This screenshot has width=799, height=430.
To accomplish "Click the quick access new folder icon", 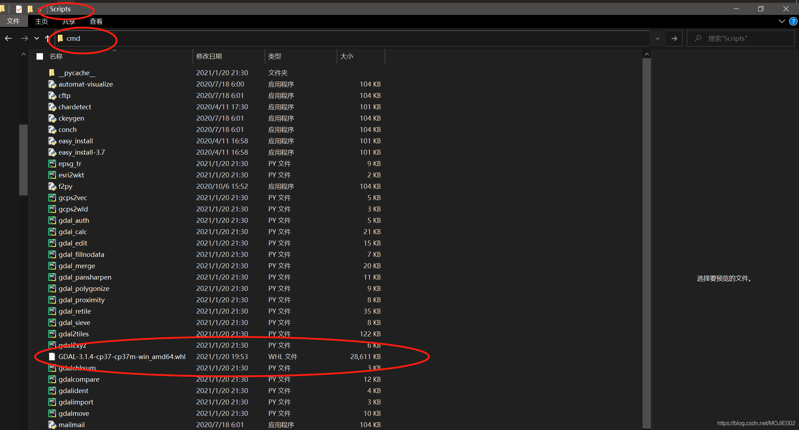I will coord(30,9).
